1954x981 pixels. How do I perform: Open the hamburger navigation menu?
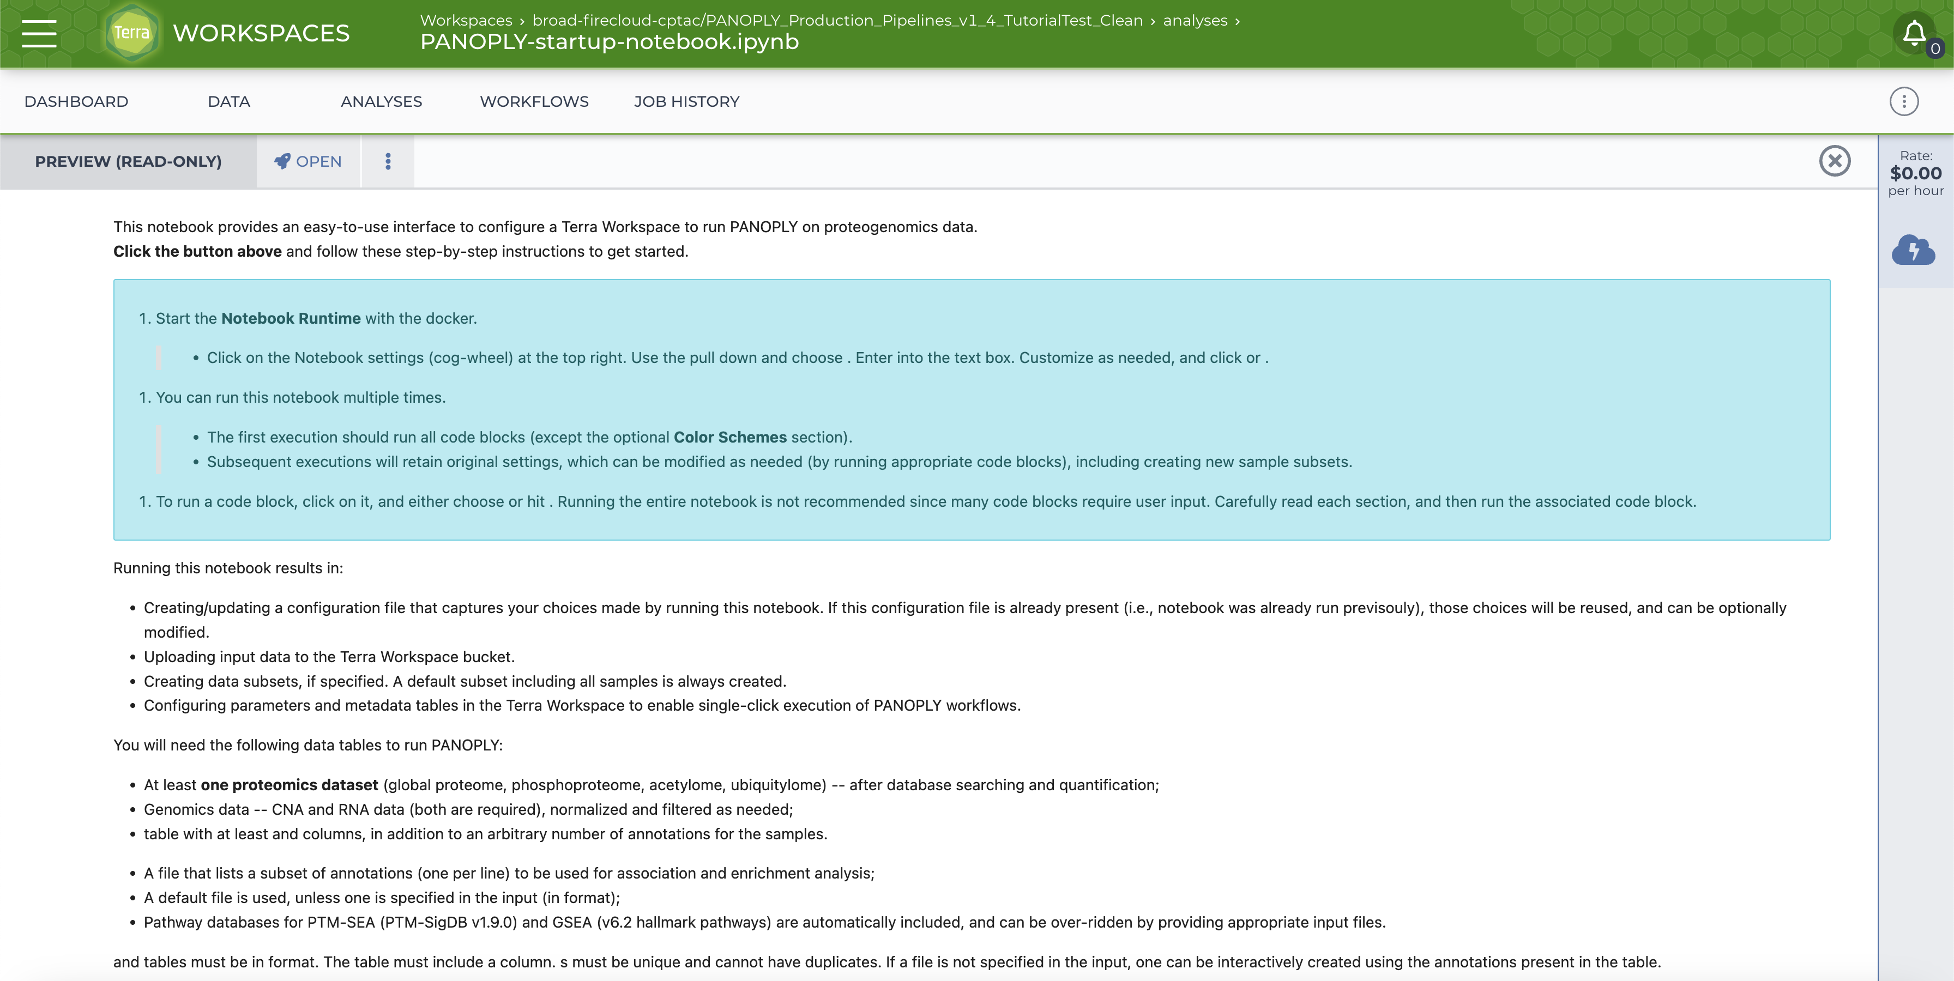click(39, 33)
